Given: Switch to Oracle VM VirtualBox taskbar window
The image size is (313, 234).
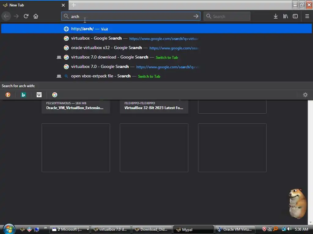Looking at the screenshot, I should click(x=235, y=229).
